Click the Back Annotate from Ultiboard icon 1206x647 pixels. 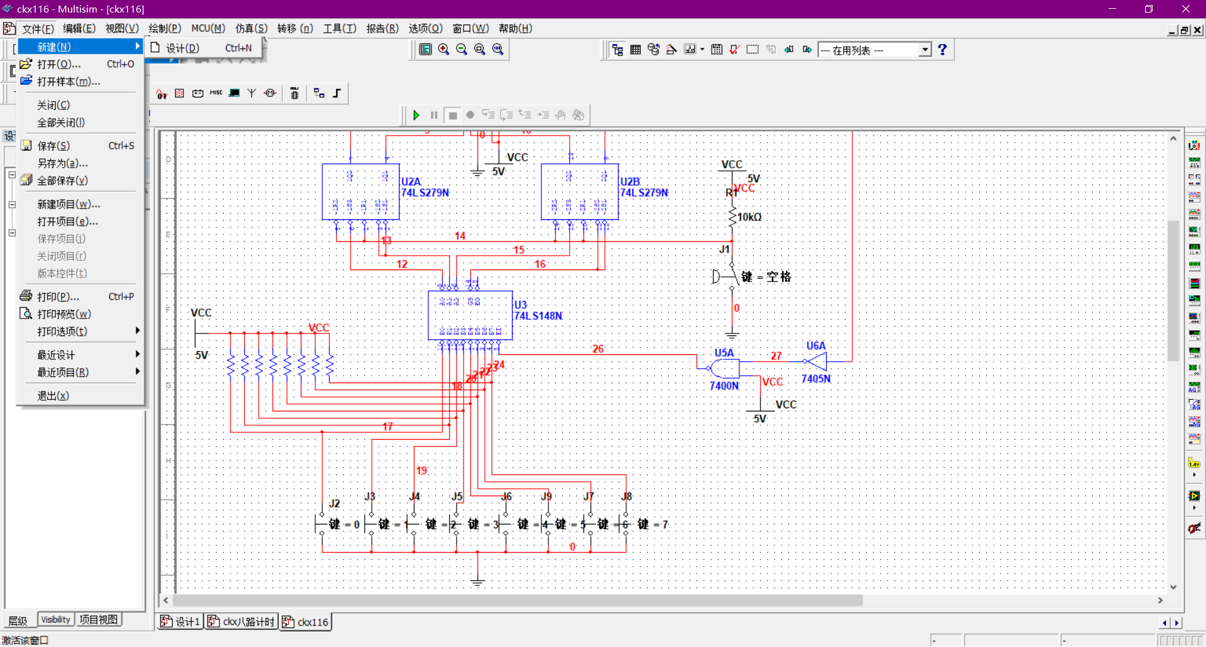[789, 50]
